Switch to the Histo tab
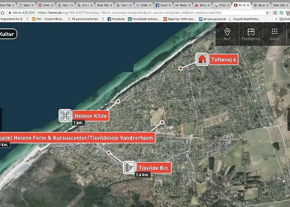Image resolution: width=290 pixels, height=207 pixels. pos(143,5)
